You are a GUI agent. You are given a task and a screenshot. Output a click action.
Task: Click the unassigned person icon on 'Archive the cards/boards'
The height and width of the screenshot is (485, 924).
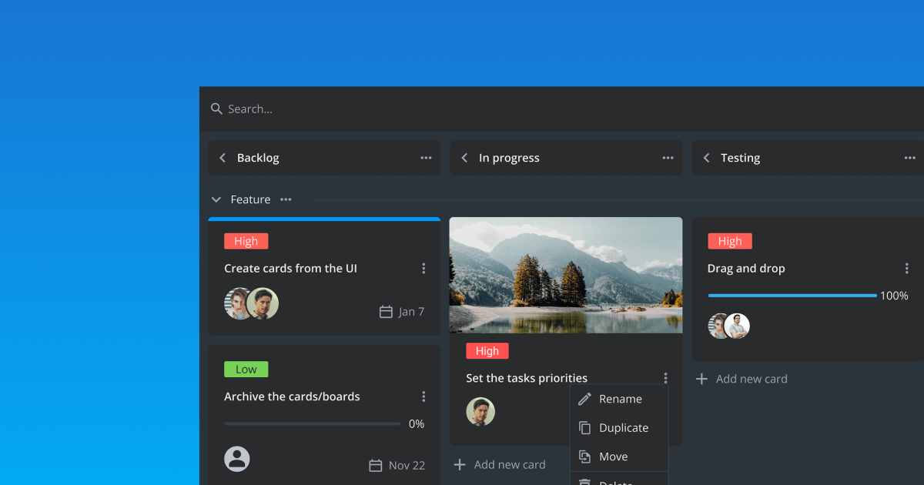(237, 459)
